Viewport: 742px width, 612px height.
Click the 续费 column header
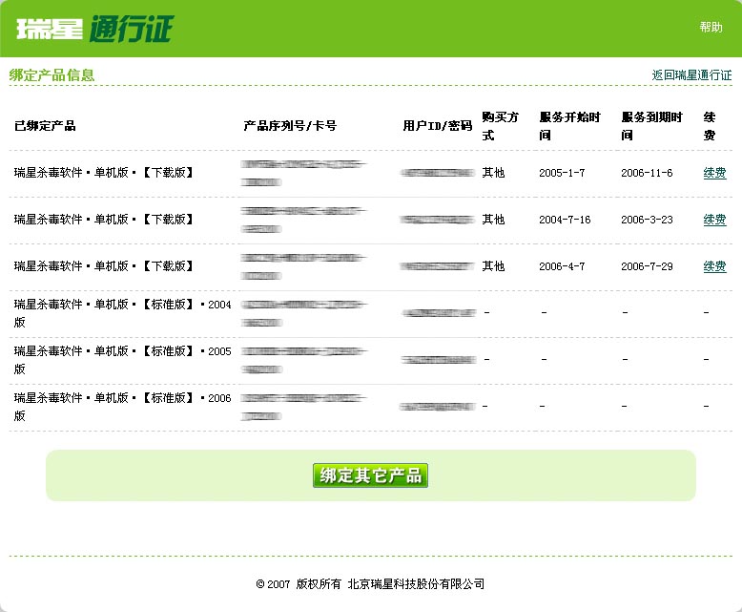[710, 126]
